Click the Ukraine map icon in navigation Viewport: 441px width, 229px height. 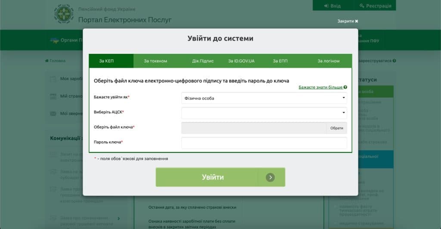click(54, 40)
